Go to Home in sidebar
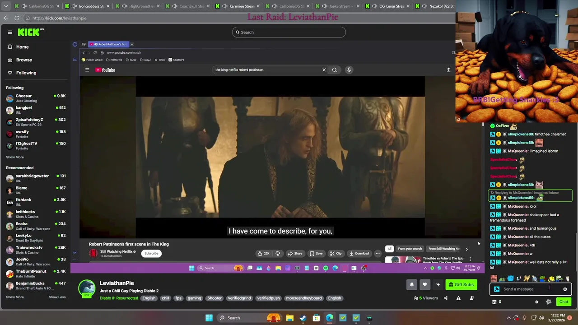This screenshot has height=325, width=578. tap(18, 47)
